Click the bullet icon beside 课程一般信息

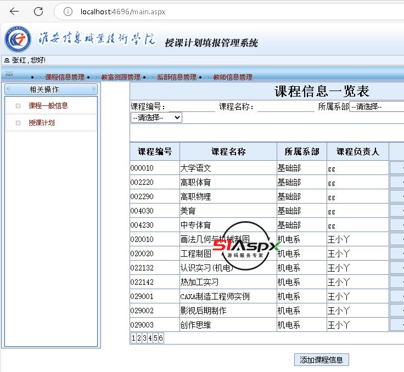point(18,106)
